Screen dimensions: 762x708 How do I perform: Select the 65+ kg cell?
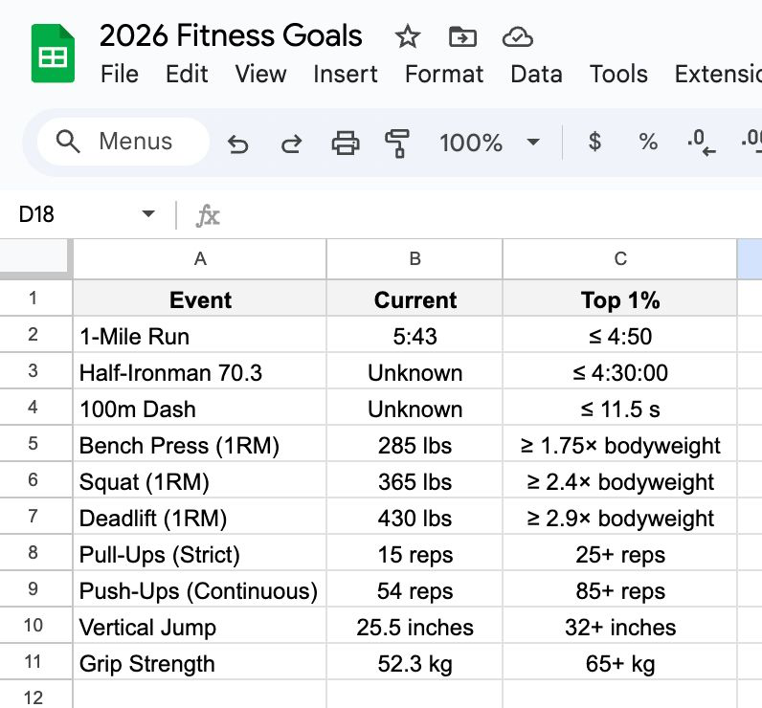pos(620,662)
